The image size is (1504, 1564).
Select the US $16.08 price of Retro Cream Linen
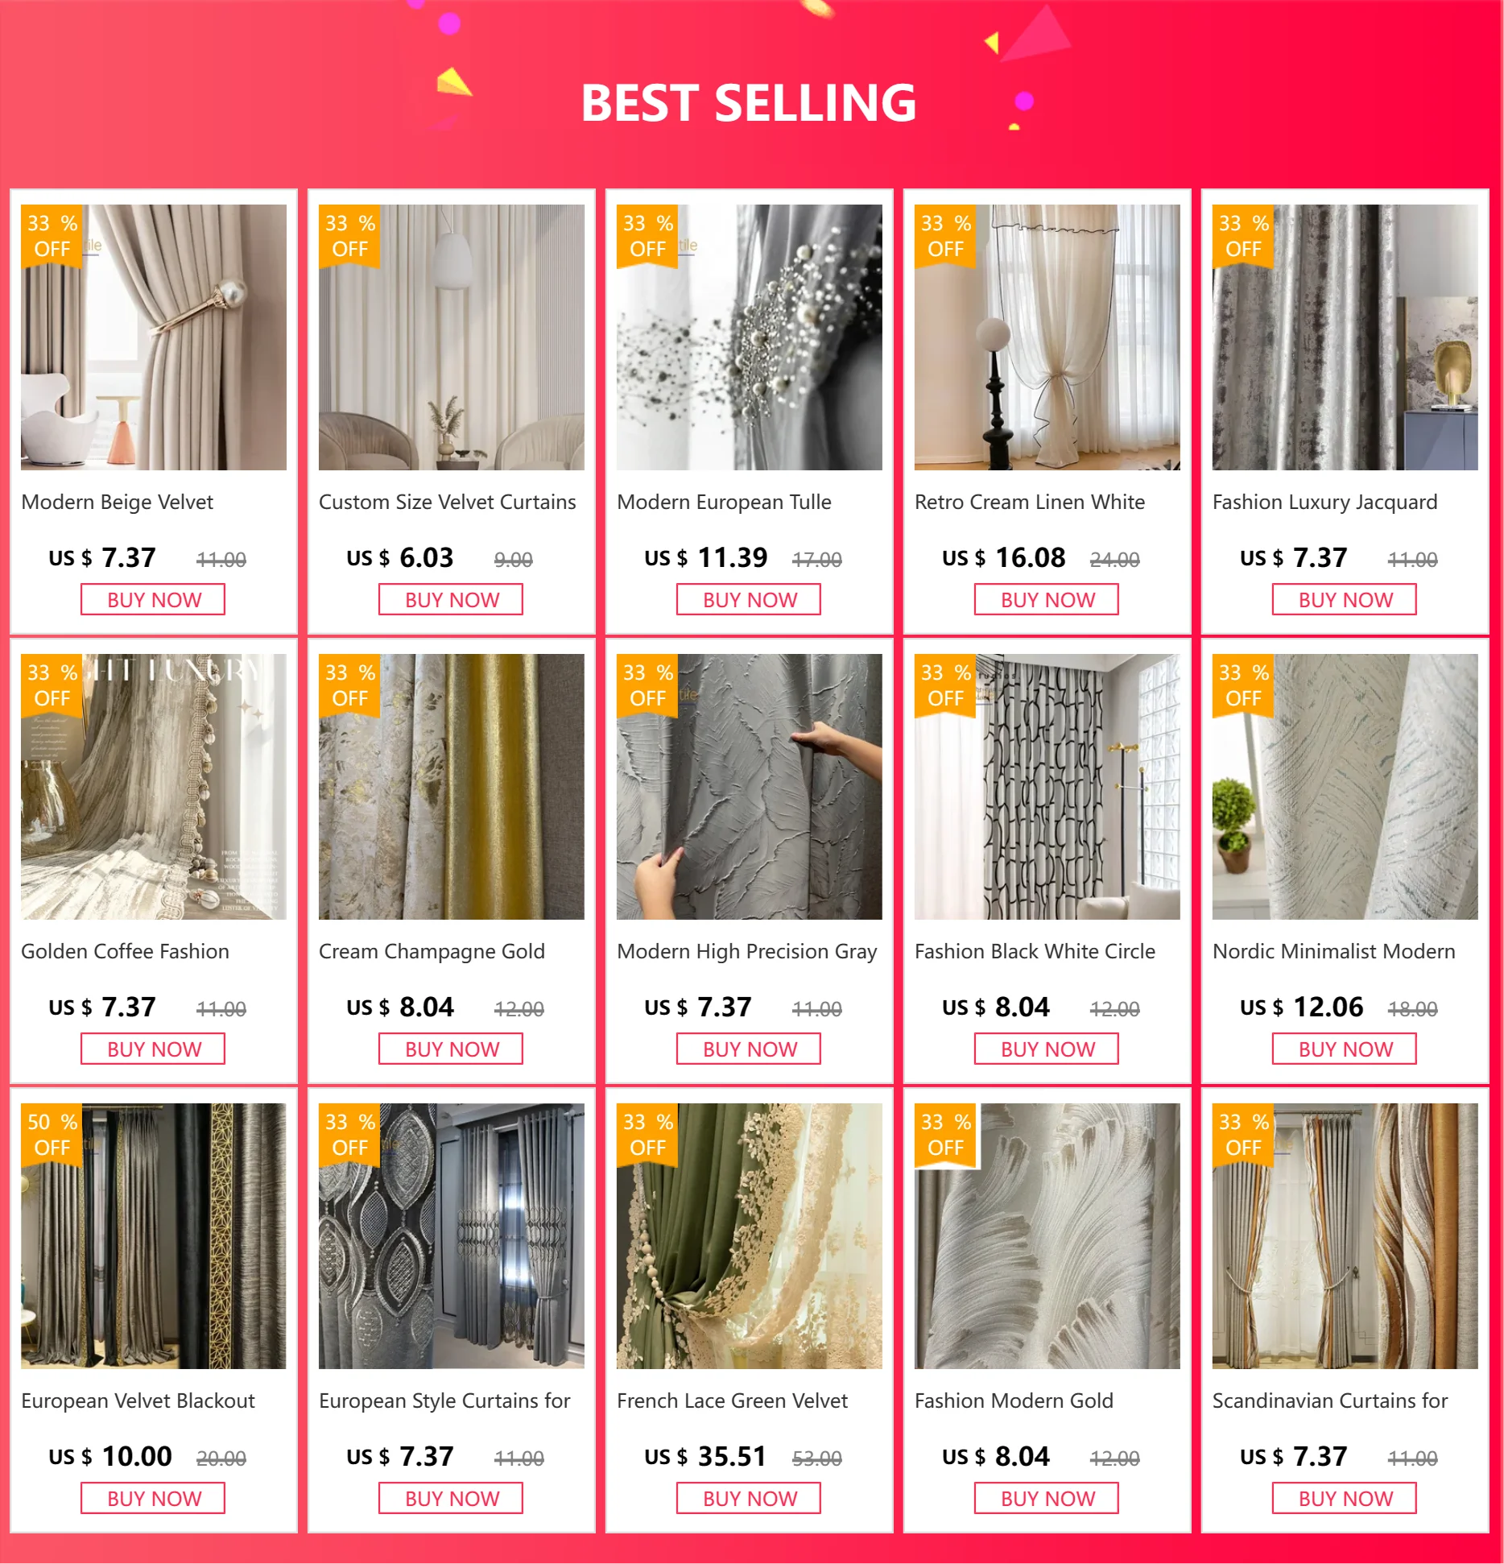tap(1003, 557)
